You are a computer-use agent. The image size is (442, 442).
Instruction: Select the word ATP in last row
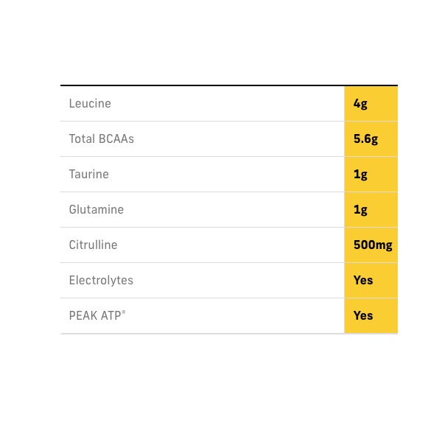pyautogui.click(x=110, y=316)
